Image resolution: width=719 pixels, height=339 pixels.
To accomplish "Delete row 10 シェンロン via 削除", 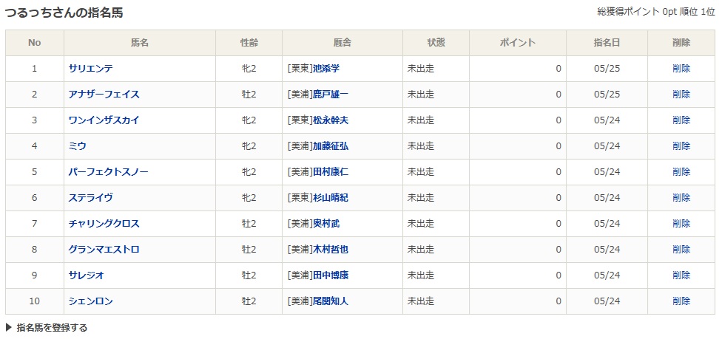I will tap(681, 301).
